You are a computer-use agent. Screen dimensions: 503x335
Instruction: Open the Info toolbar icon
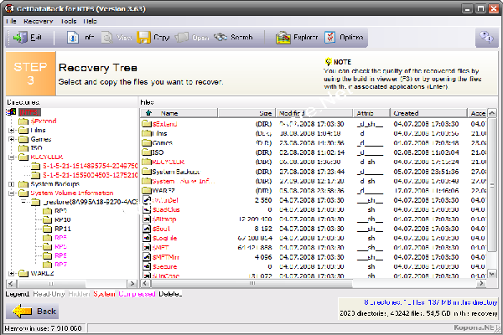coord(73,38)
